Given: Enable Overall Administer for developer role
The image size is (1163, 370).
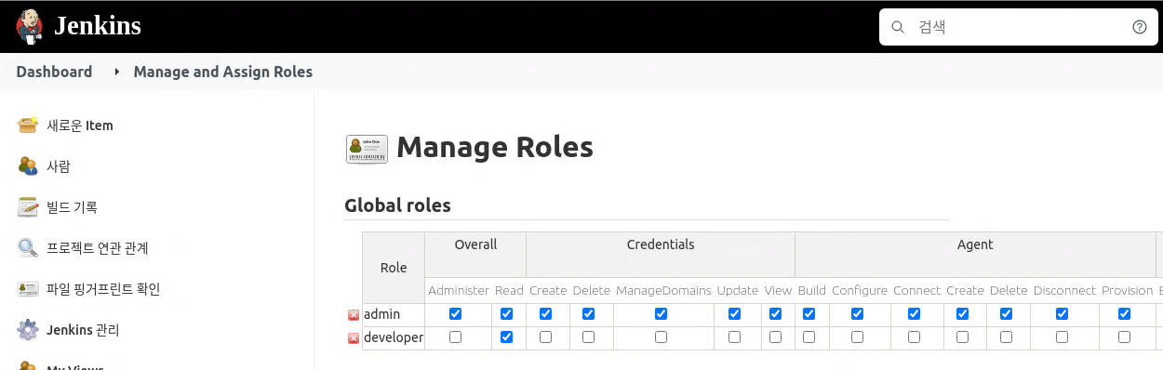Looking at the screenshot, I should tap(456, 337).
